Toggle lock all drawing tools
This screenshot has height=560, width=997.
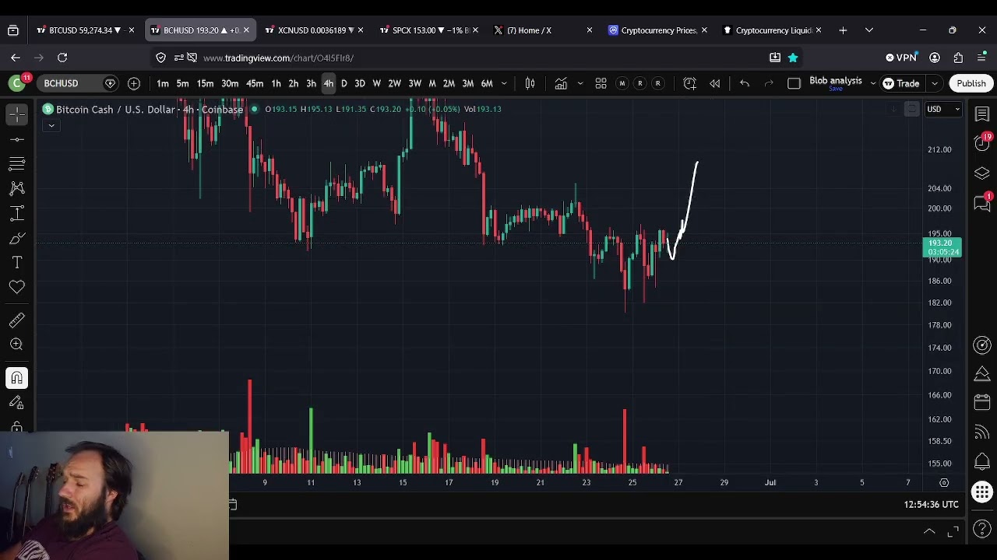(x=17, y=427)
